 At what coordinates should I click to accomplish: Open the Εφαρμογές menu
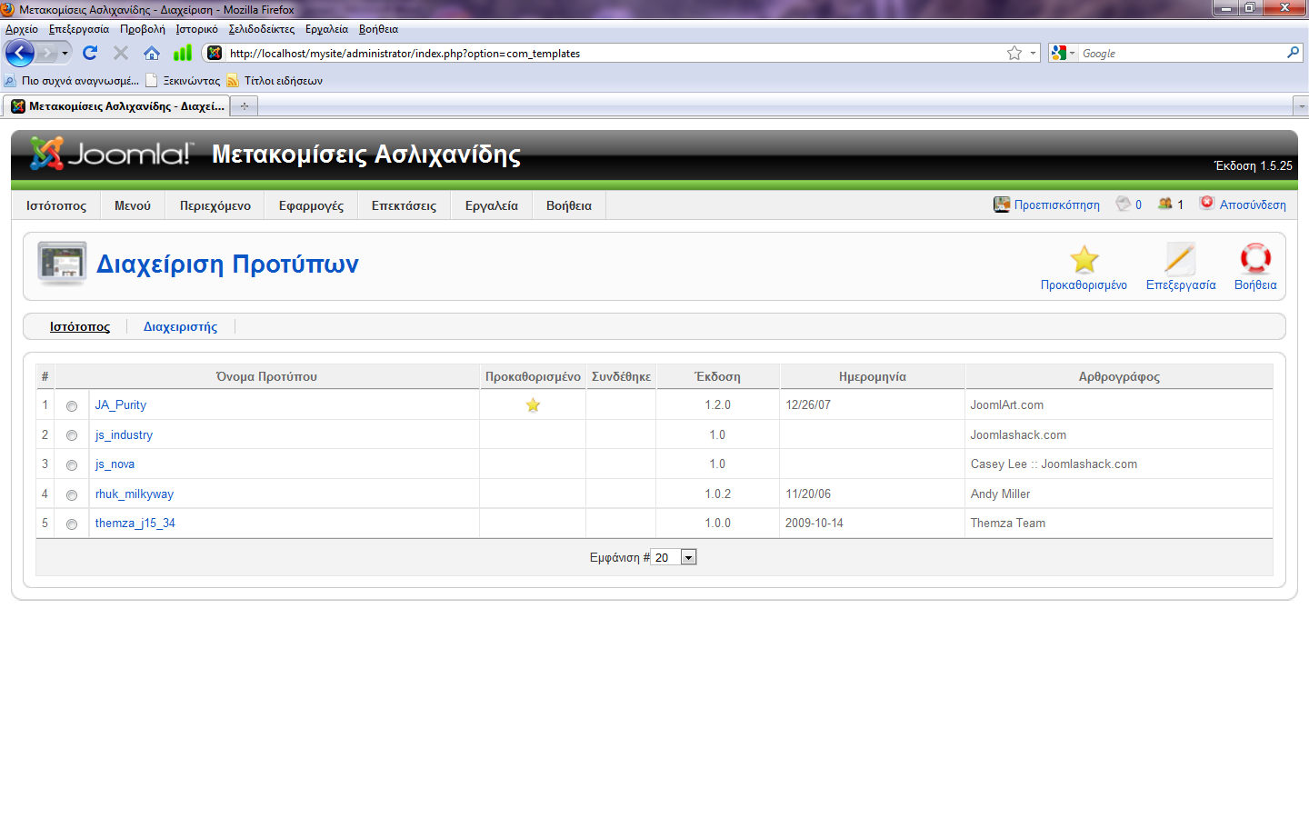click(x=311, y=205)
